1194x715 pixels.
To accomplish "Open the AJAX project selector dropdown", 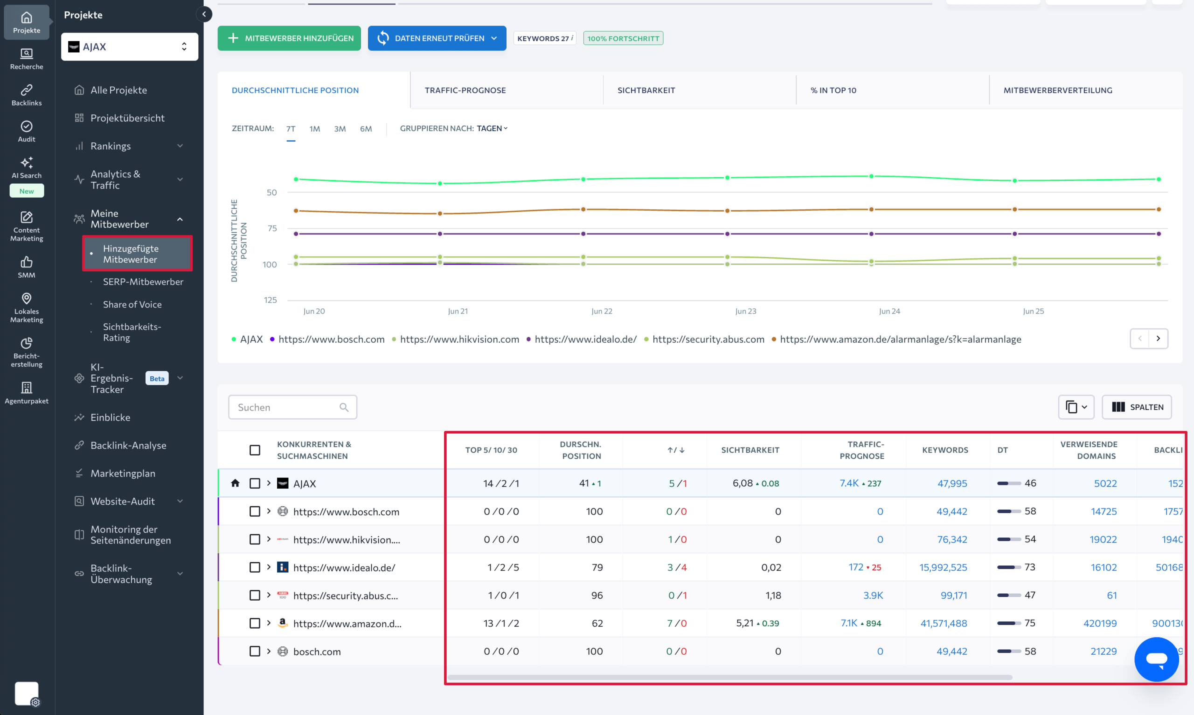I will [130, 47].
